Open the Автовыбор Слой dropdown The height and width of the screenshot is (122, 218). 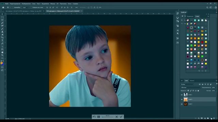pyautogui.click(x=26, y=7)
